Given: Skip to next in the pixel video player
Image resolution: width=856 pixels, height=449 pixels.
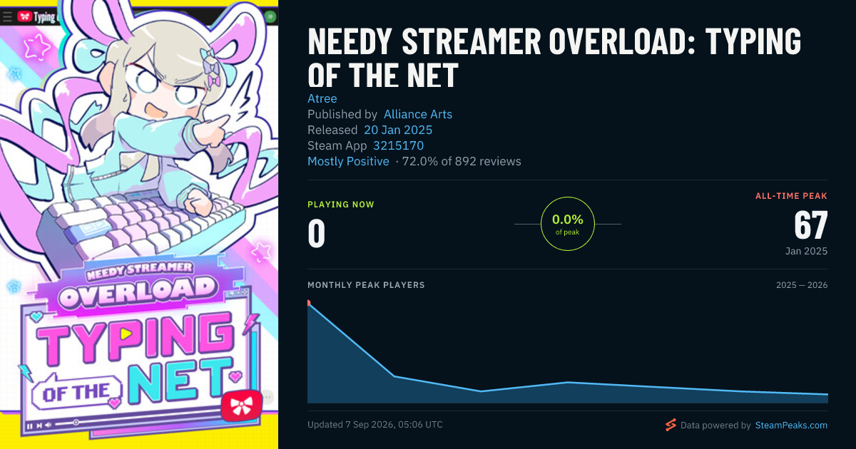Looking at the screenshot, I should [x=39, y=425].
